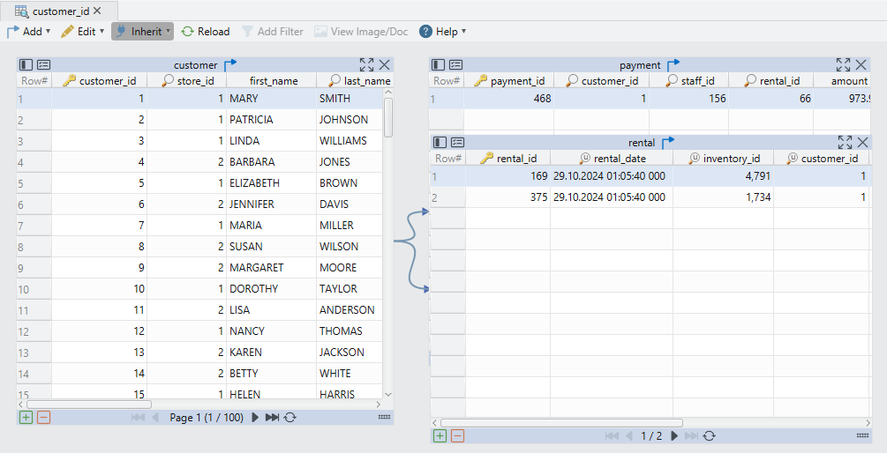Maximize the rental table panel
The width and height of the screenshot is (887, 453).
846,143
